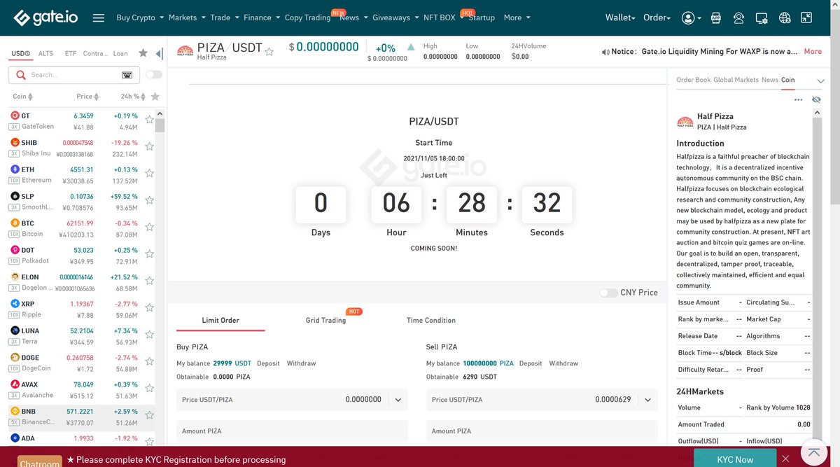The width and height of the screenshot is (840, 467).
Task: Dismiss the KYC registration banner
Action: coord(785,459)
